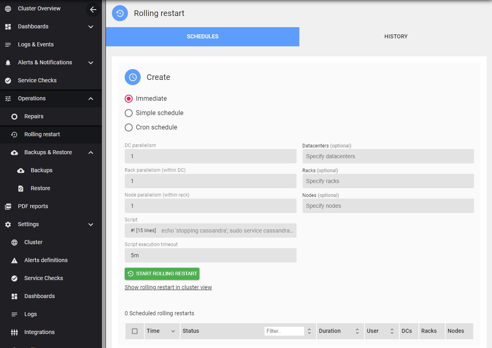Check the select-all checkbox in the table

pyautogui.click(x=135, y=331)
